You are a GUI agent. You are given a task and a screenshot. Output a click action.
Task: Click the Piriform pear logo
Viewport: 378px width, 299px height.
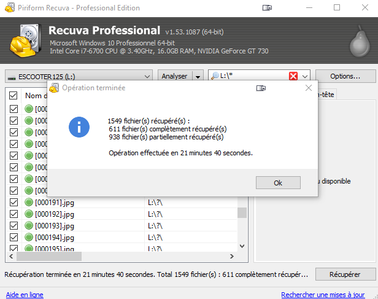point(360,41)
